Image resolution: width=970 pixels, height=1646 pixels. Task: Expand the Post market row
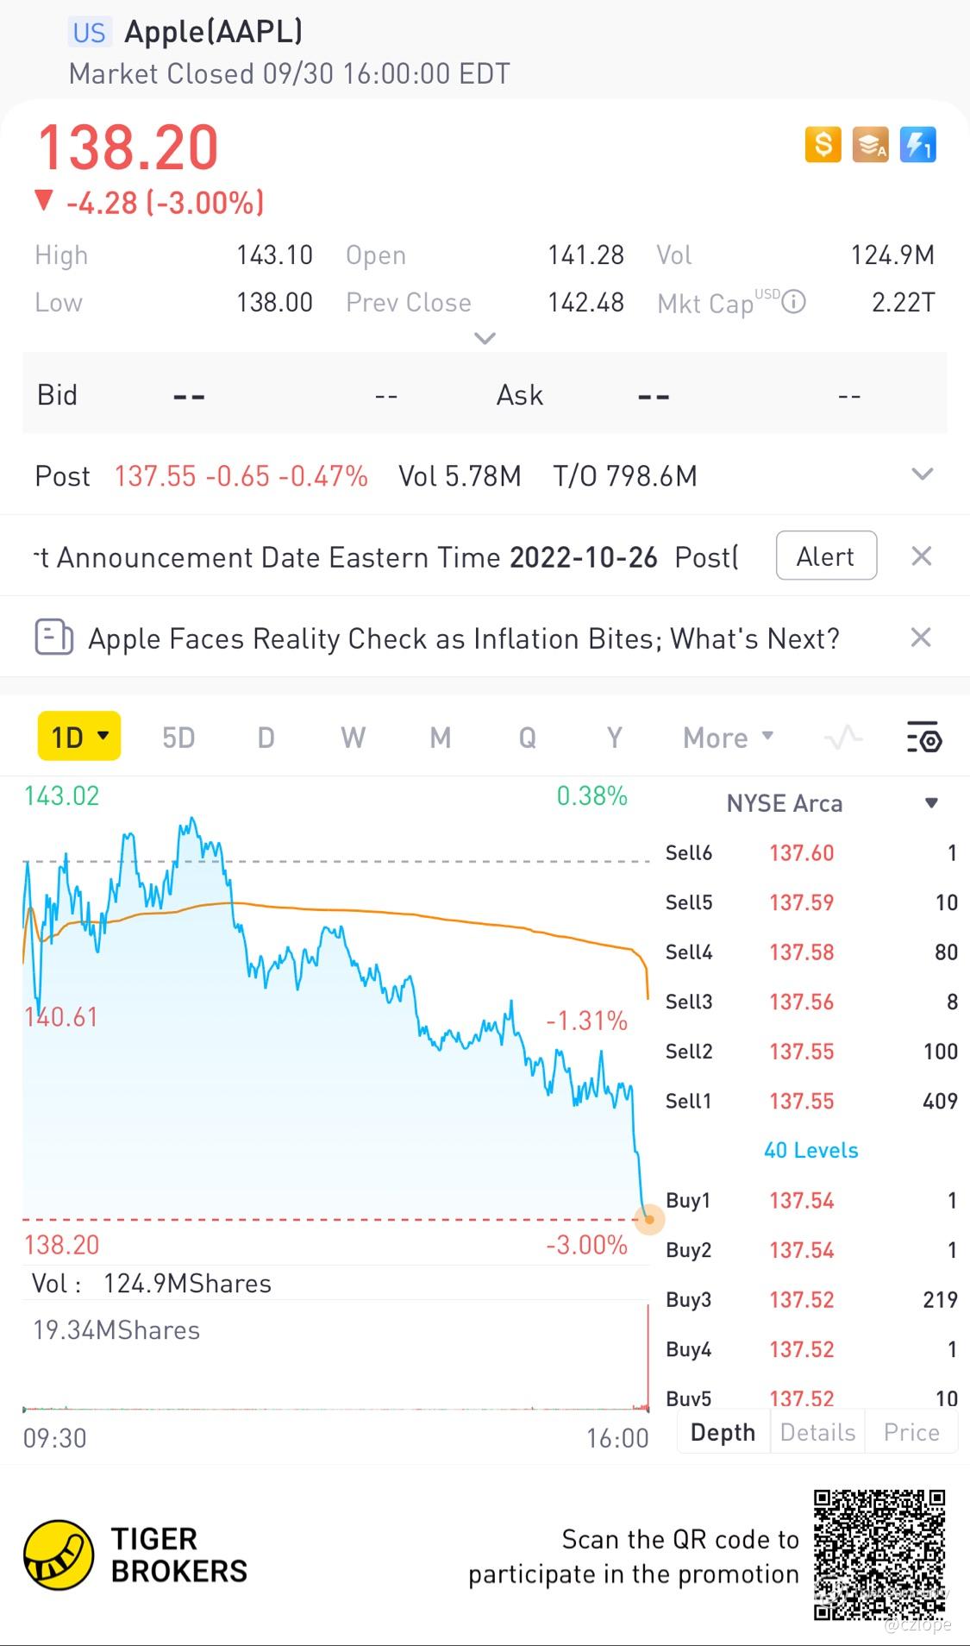point(923,475)
